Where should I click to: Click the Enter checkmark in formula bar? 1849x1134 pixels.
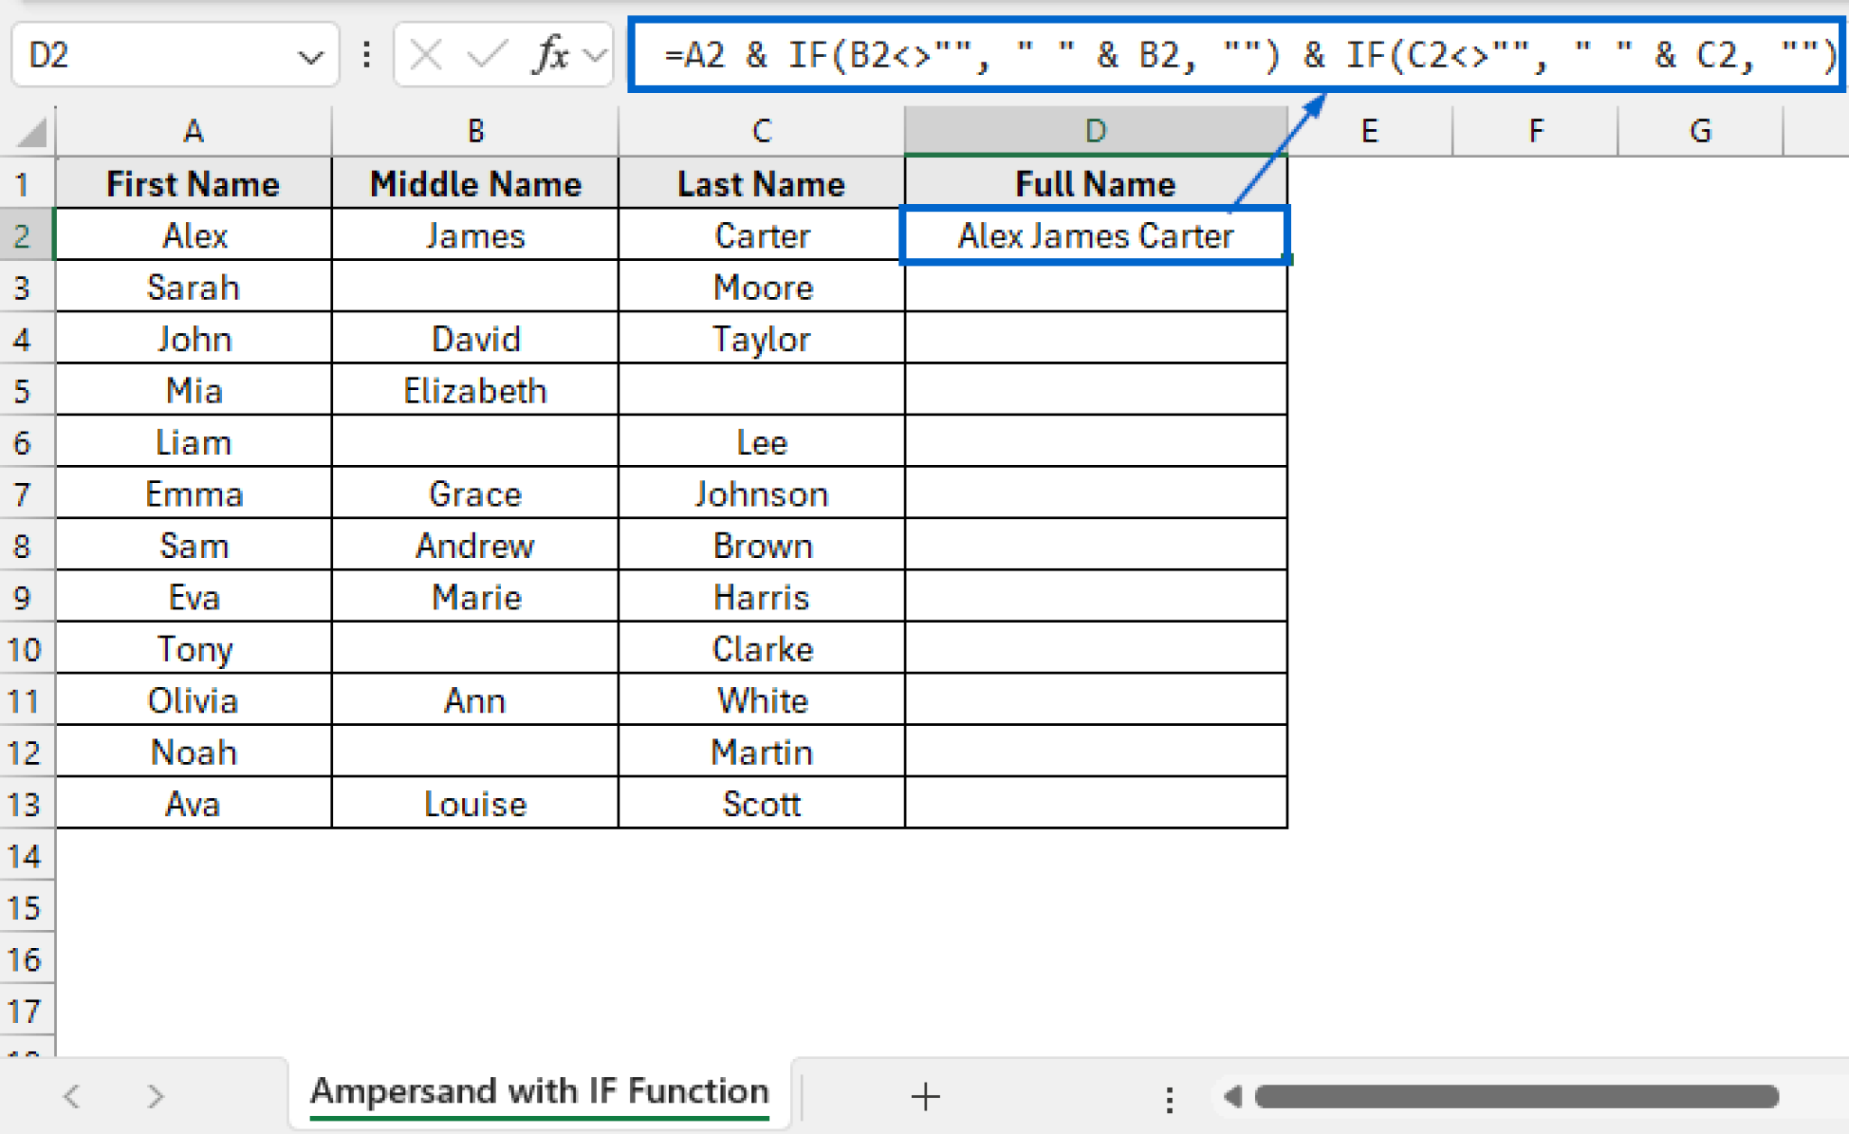pyautogui.click(x=488, y=54)
